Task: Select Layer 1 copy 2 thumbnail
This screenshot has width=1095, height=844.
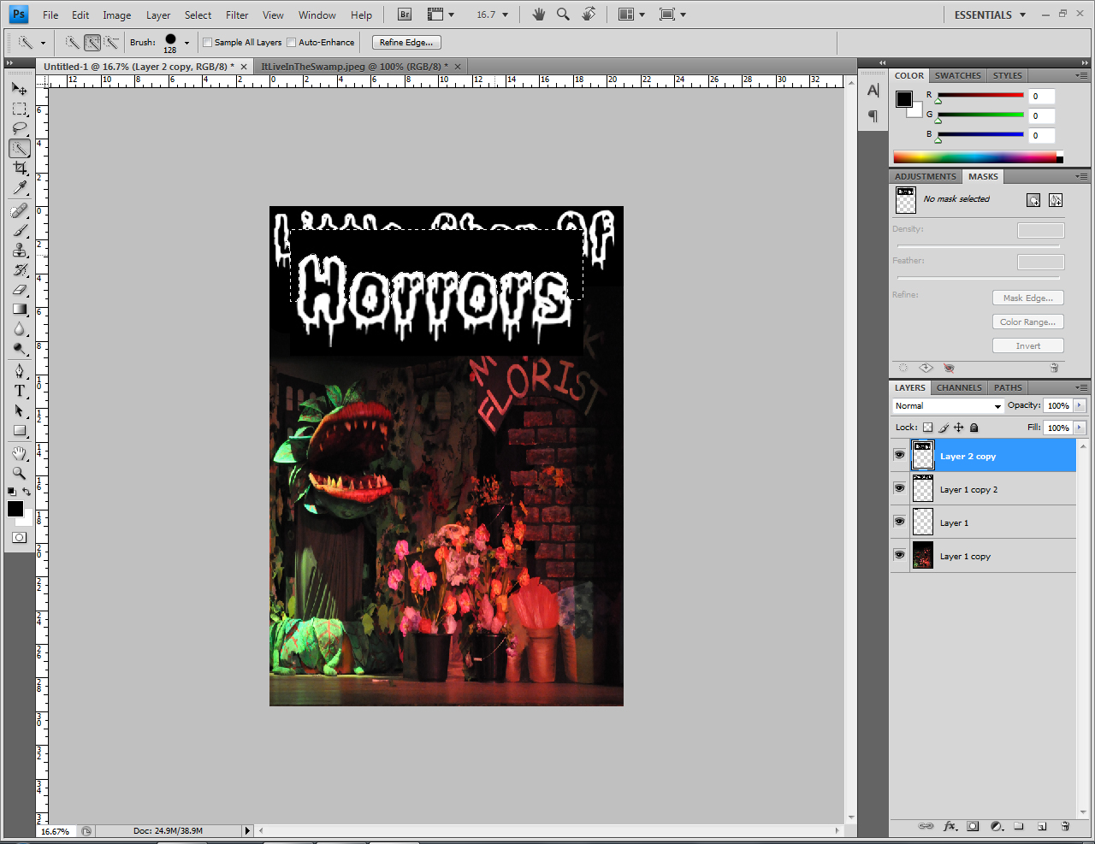Action: coord(923,489)
